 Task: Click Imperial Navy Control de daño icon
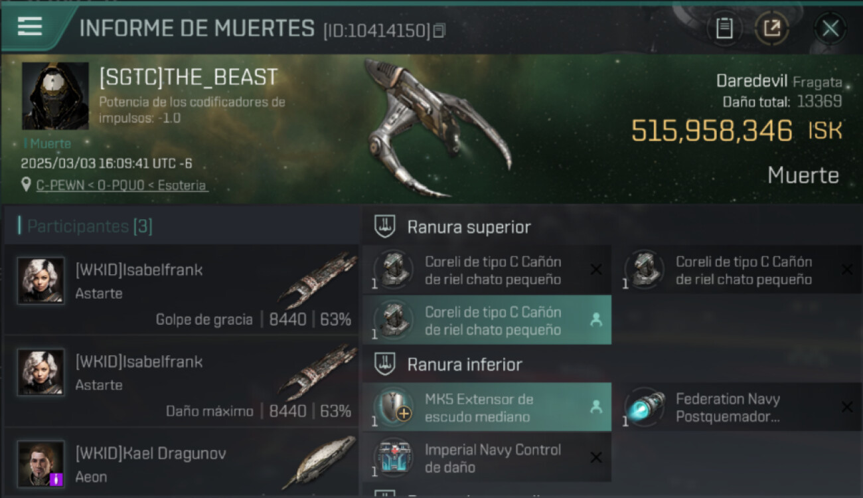tap(394, 457)
